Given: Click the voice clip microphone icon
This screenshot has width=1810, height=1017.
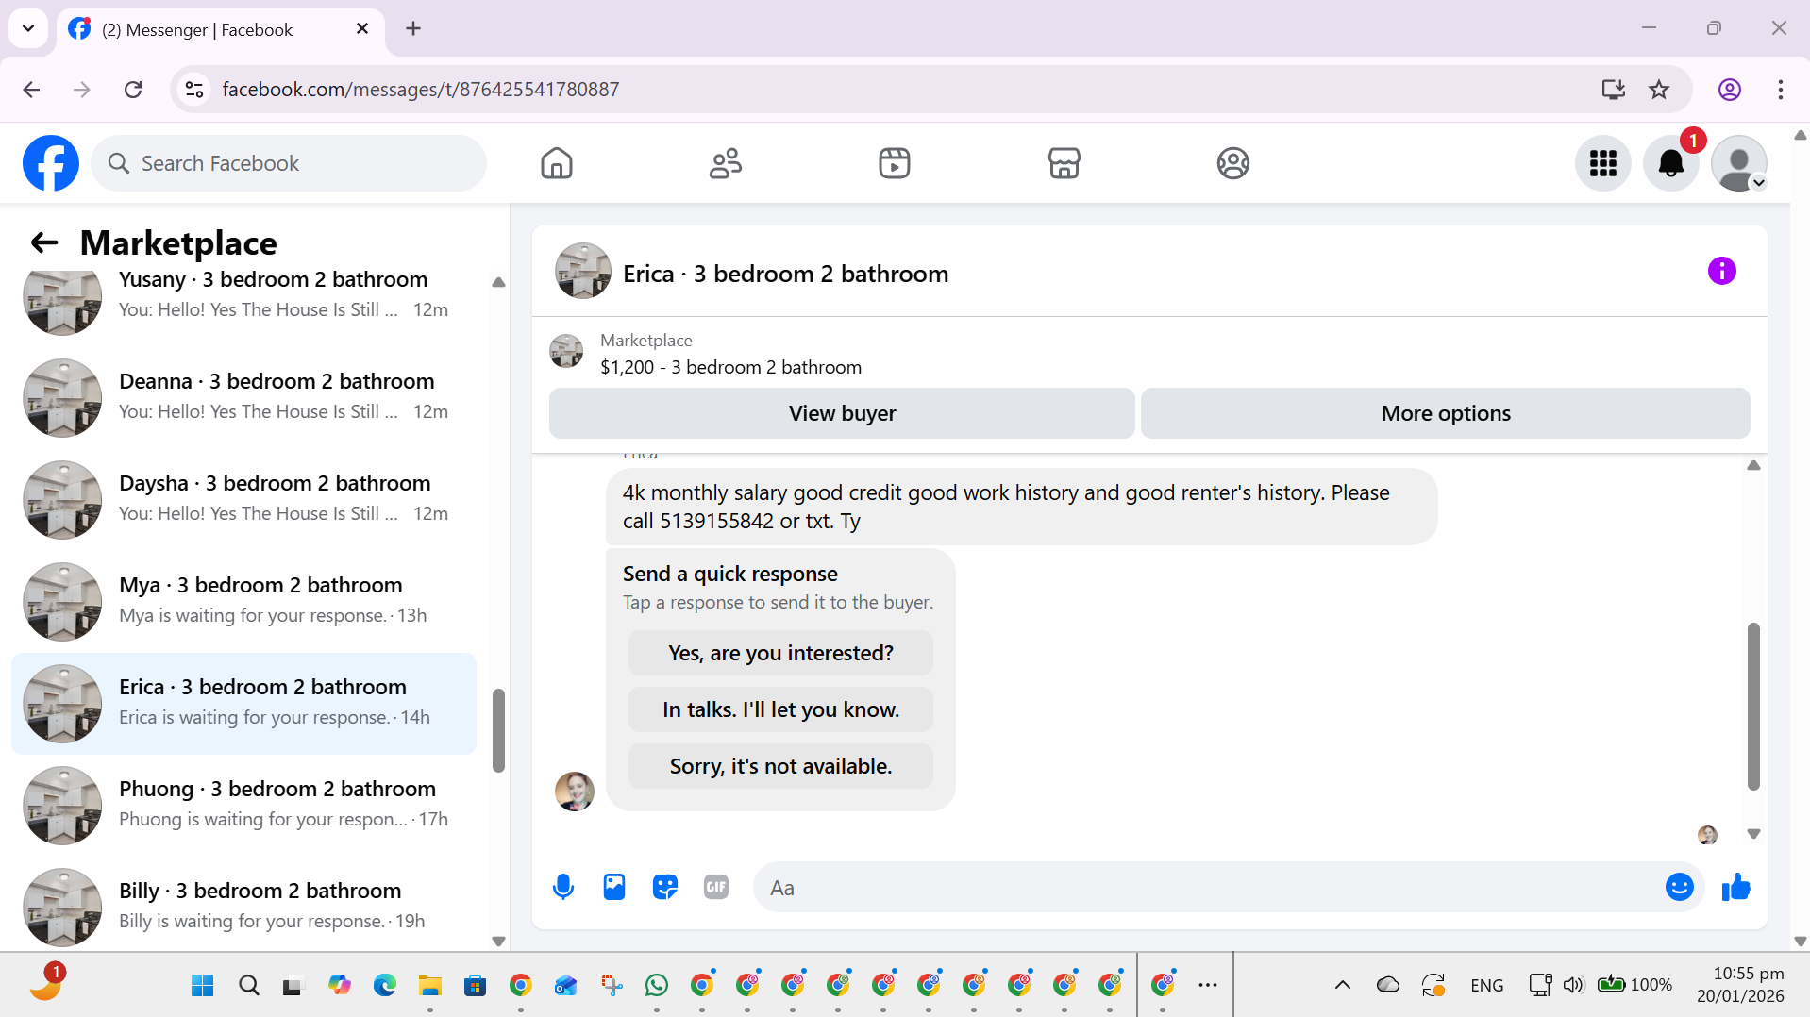Looking at the screenshot, I should [563, 887].
